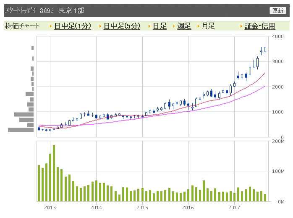
Task: Select the 月足 monthly chart tab
Action: pyautogui.click(x=208, y=26)
